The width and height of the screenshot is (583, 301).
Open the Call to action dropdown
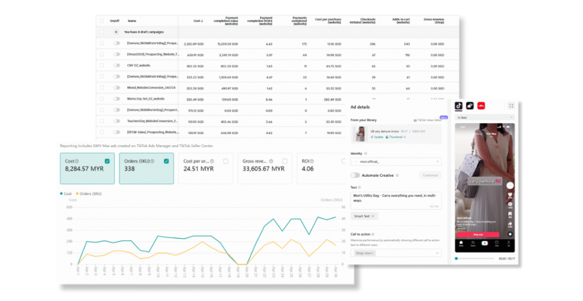pyautogui.click(x=396, y=253)
